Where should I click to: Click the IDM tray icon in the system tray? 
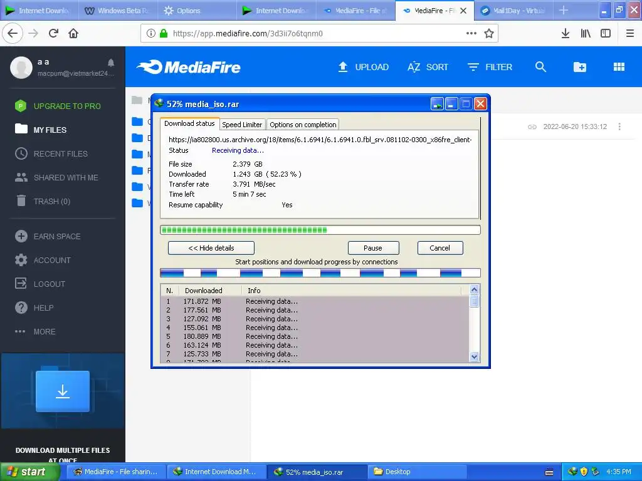coord(572,472)
